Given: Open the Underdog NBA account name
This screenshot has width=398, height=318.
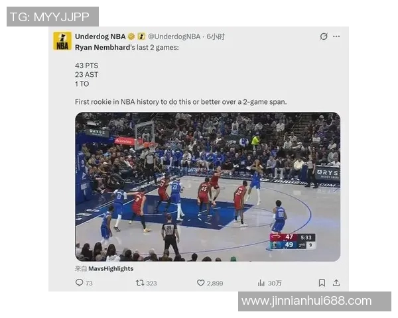Looking at the screenshot, I should (x=100, y=36).
